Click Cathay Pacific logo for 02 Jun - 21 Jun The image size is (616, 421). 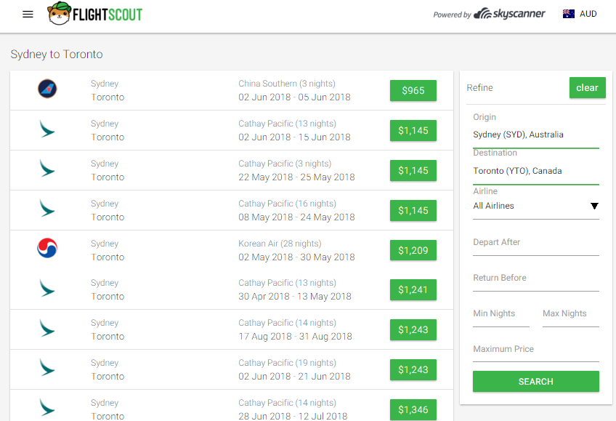point(47,368)
